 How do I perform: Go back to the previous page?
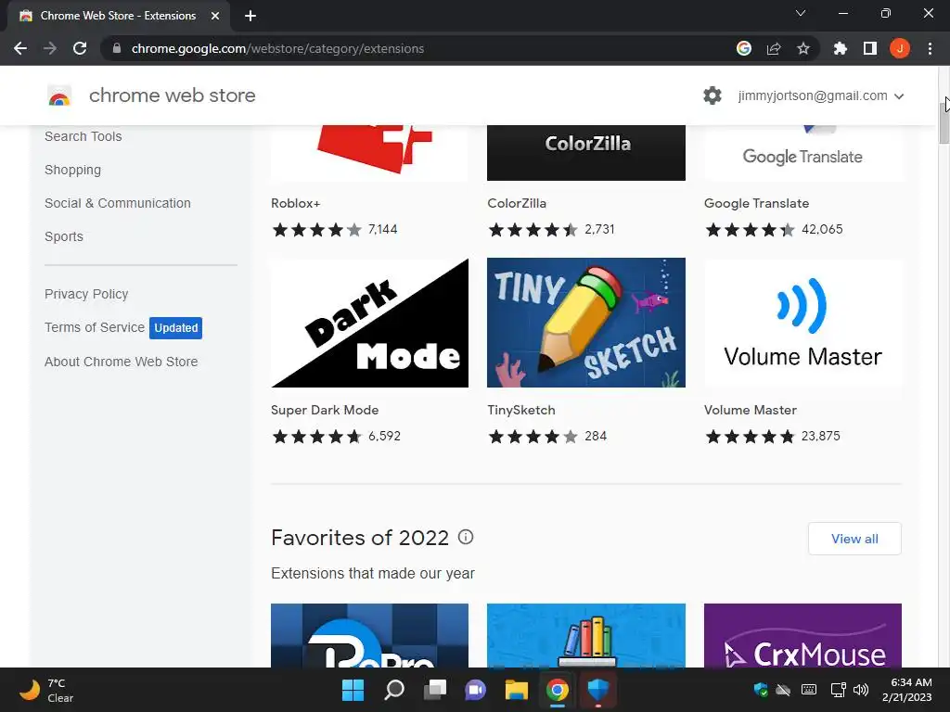(x=20, y=48)
